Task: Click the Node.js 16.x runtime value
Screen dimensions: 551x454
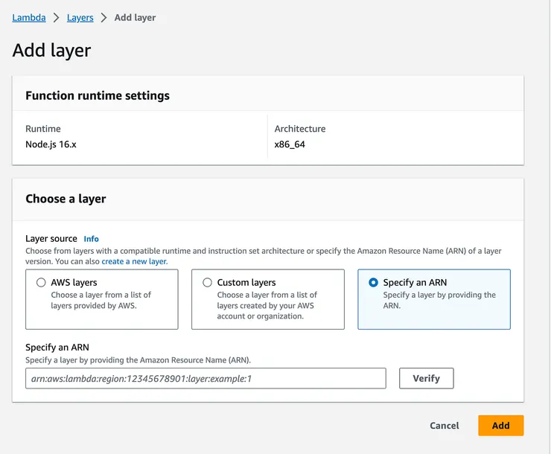Action: pos(51,144)
